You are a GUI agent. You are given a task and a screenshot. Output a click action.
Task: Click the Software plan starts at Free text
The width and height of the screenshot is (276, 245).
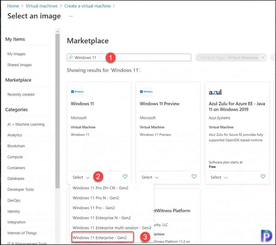226,164
